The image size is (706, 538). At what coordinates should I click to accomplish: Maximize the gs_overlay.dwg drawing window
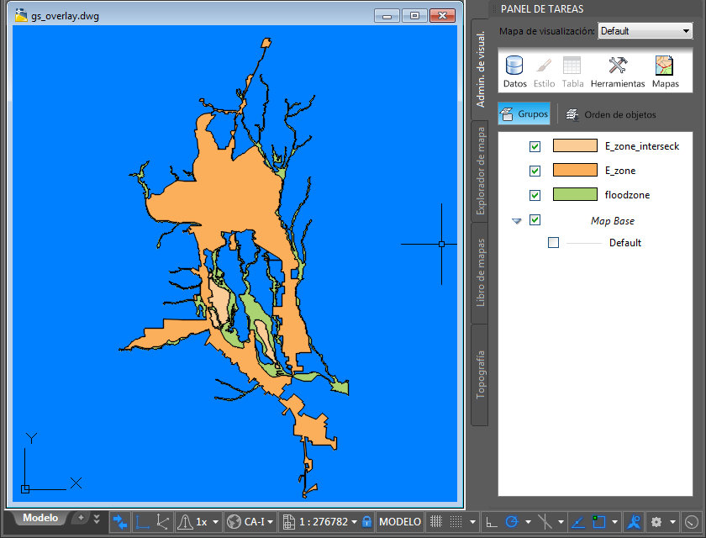tap(414, 16)
